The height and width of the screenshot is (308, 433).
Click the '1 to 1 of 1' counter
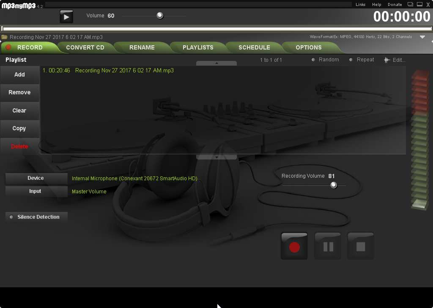pos(271,60)
